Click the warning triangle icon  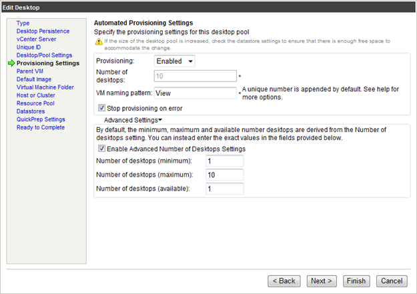tap(98, 41)
